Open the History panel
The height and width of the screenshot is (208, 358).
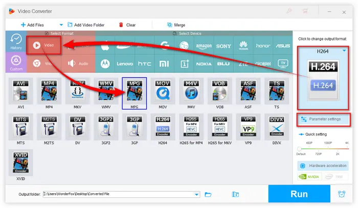pos(15,42)
